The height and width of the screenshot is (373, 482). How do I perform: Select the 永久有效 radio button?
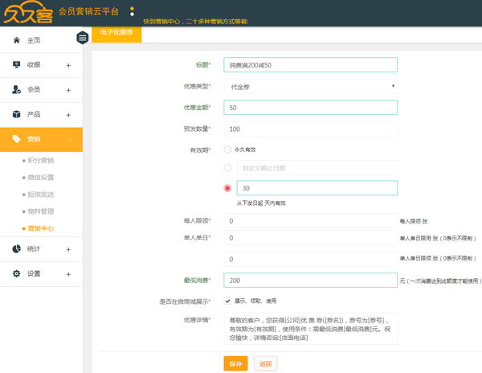click(x=227, y=150)
